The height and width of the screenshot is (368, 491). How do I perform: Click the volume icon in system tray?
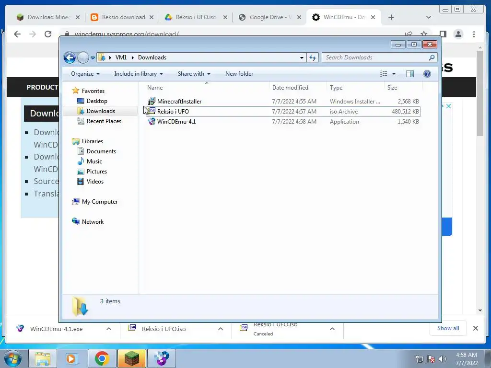tap(443, 359)
